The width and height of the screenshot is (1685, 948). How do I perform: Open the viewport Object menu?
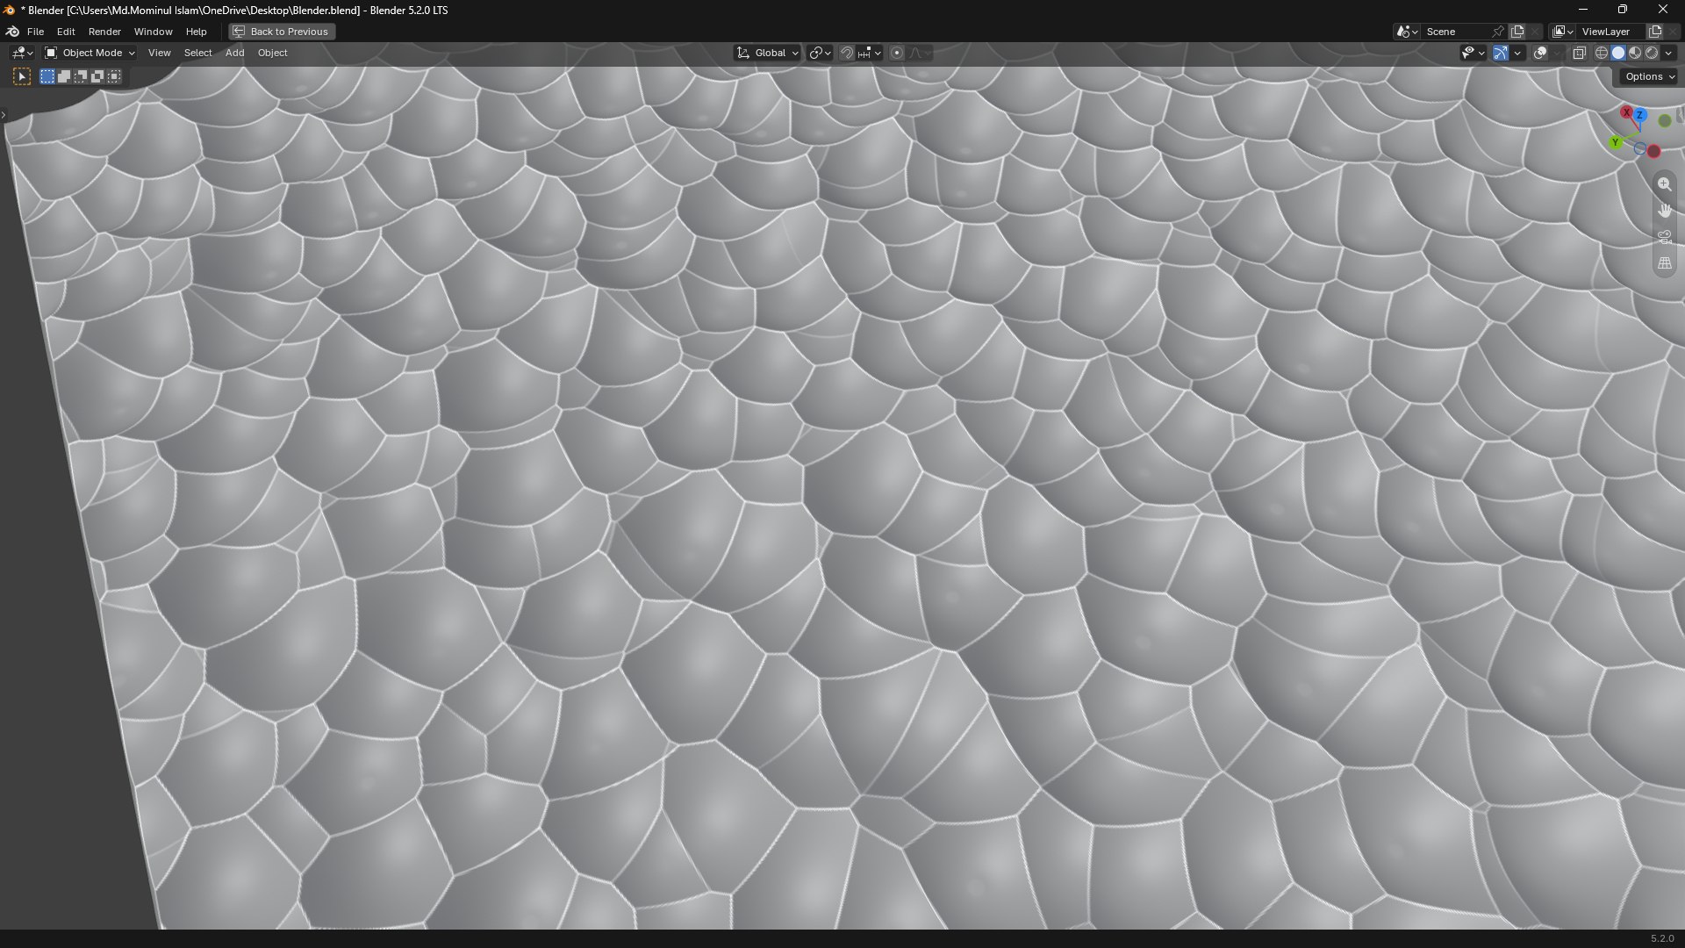[272, 54]
